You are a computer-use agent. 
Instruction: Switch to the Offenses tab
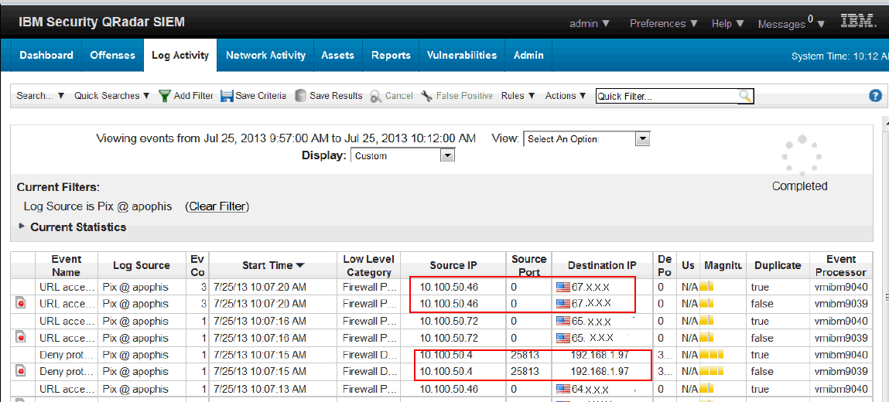click(x=113, y=55)
